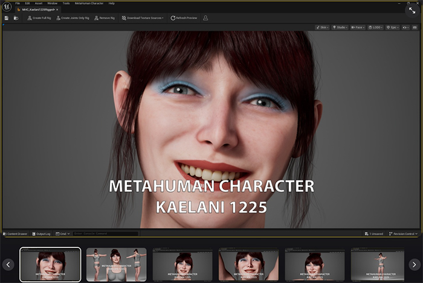Open the Cmd console type dropdown
This screenshot has height=283, width=423.
click(63, 234)
